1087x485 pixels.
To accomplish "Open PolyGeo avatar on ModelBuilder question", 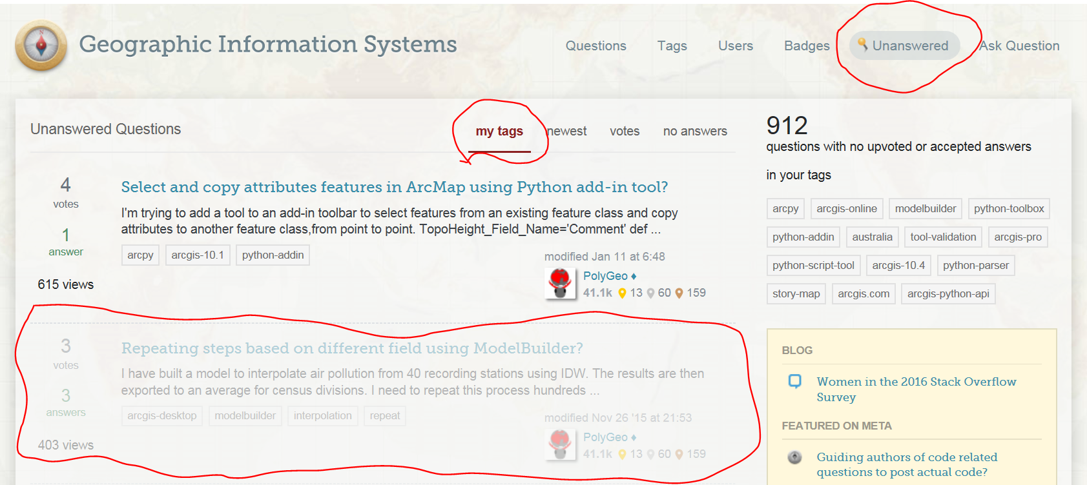I will [560, 445].
